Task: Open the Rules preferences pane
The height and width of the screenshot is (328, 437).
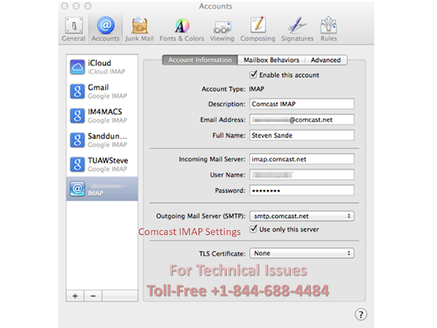Action: coord(329,29)
